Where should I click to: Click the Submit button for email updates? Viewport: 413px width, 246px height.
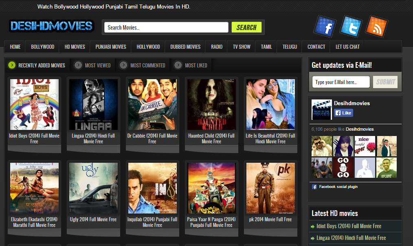click(385, 82)
